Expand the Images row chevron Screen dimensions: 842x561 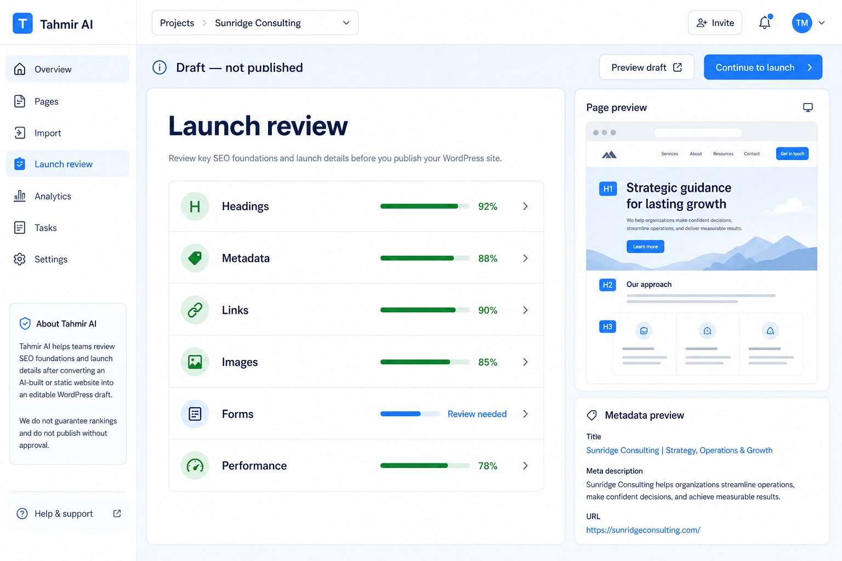tap(525, 362)
